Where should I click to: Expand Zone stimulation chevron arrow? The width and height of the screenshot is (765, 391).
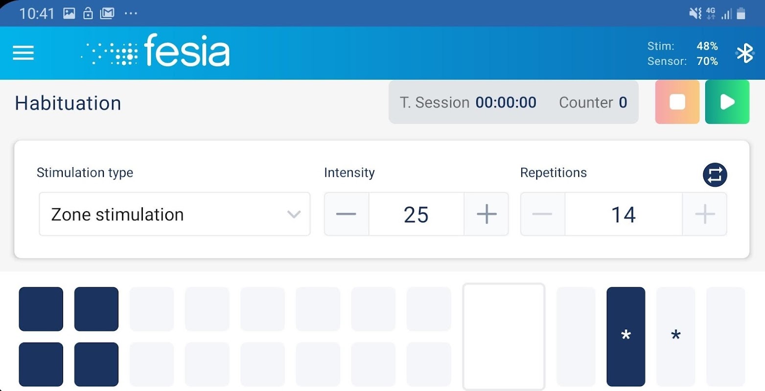294,214
